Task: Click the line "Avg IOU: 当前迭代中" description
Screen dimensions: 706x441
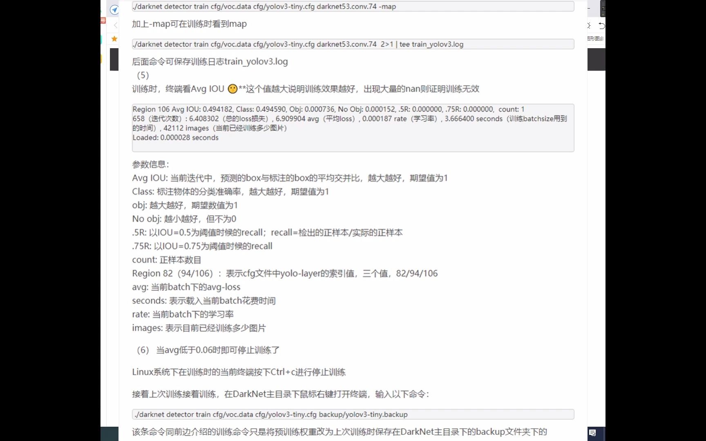Action: (x=290, y=178)
